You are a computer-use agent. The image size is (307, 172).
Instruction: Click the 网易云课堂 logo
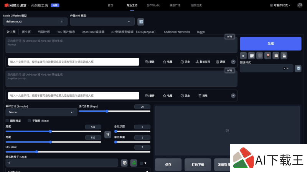coord(15,5)
